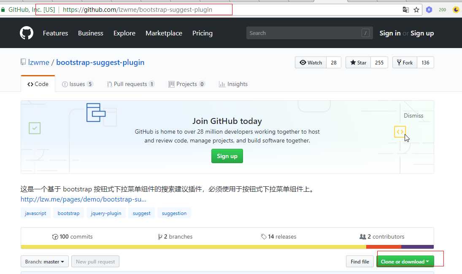Switch to the Insights tab
The height and width of the screenshot is (274, 462).
click(x=233, y=84)
